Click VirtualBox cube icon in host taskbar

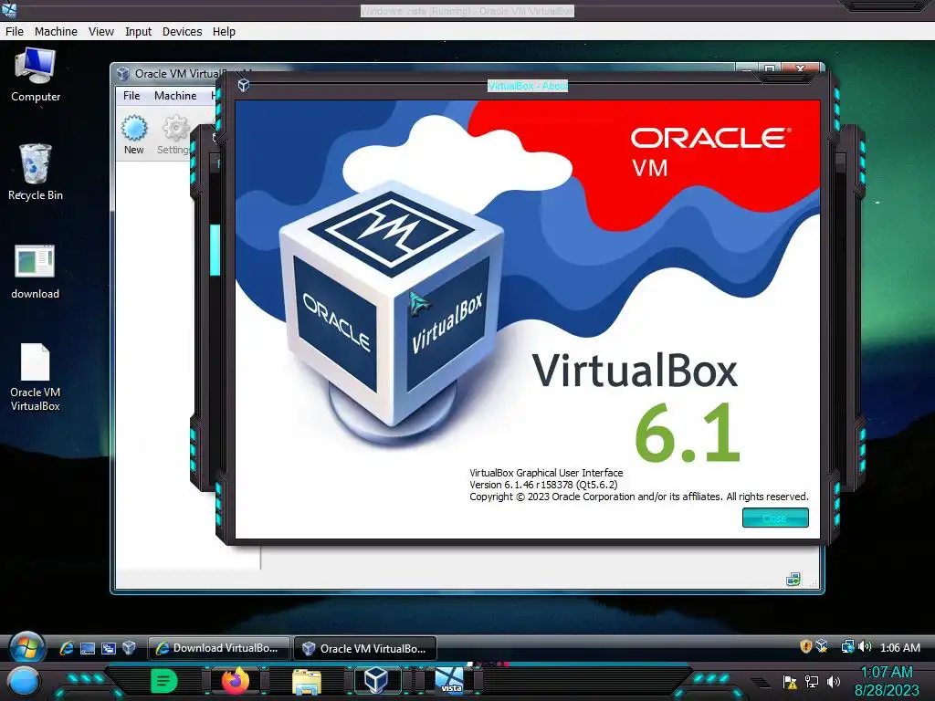376,681
